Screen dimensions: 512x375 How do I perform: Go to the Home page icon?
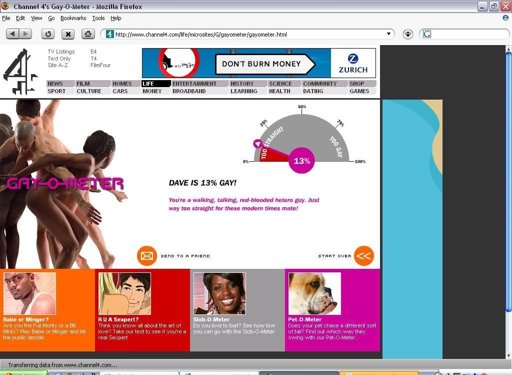tap(88, 34)
